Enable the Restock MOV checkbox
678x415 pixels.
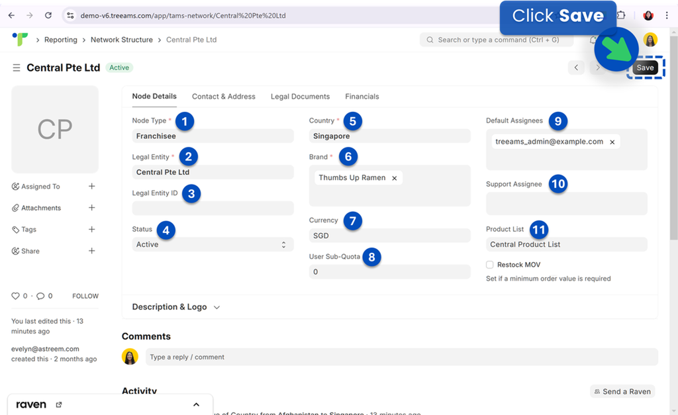click(490, 265)
